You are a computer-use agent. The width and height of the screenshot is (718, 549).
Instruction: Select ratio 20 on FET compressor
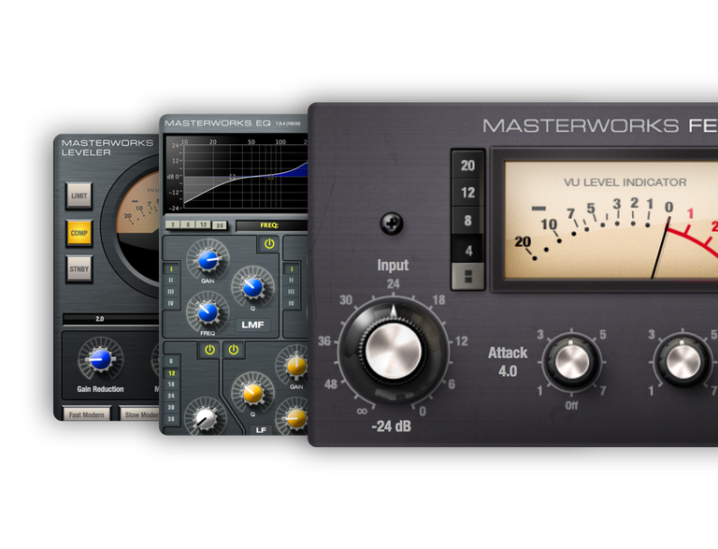467,166
